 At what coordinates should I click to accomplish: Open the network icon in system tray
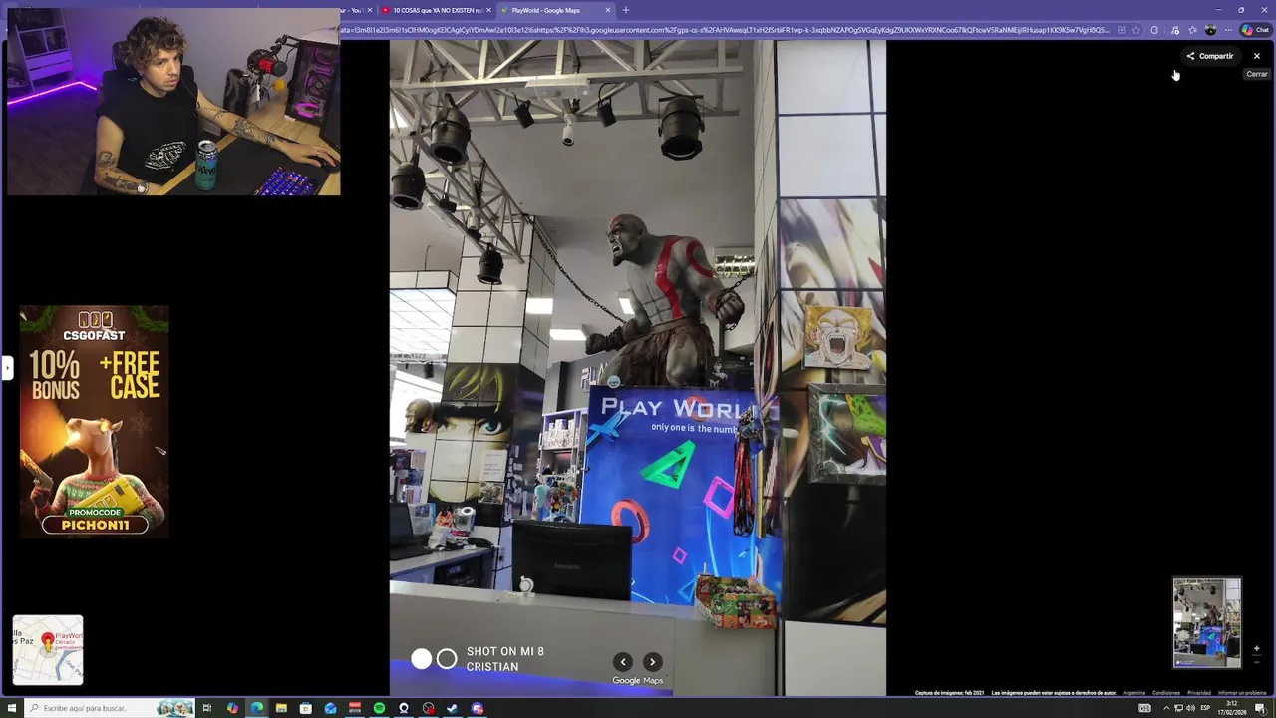point(1178,708)
